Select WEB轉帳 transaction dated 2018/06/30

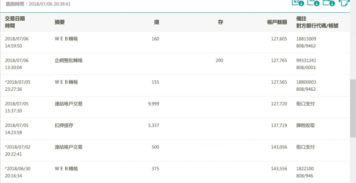pyautogui.click(x=175, y=172)
